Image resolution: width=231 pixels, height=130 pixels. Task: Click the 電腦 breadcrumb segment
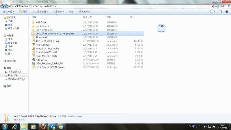18,6
